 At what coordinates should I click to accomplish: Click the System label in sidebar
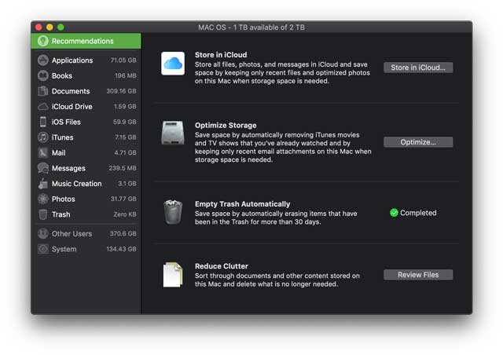coord(64,249)
